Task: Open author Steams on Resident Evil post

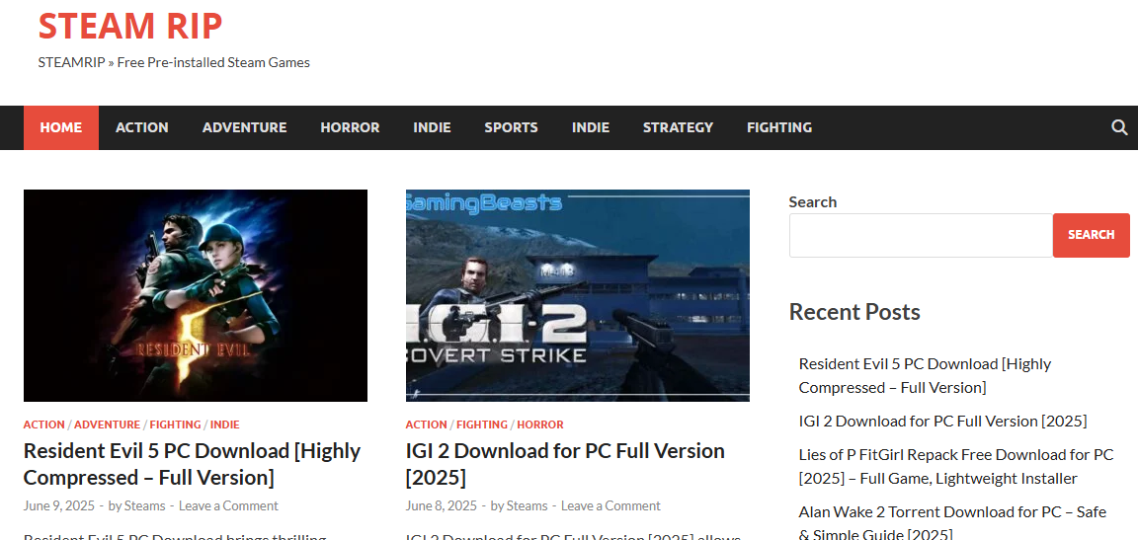Action: [x=144, y=505]
